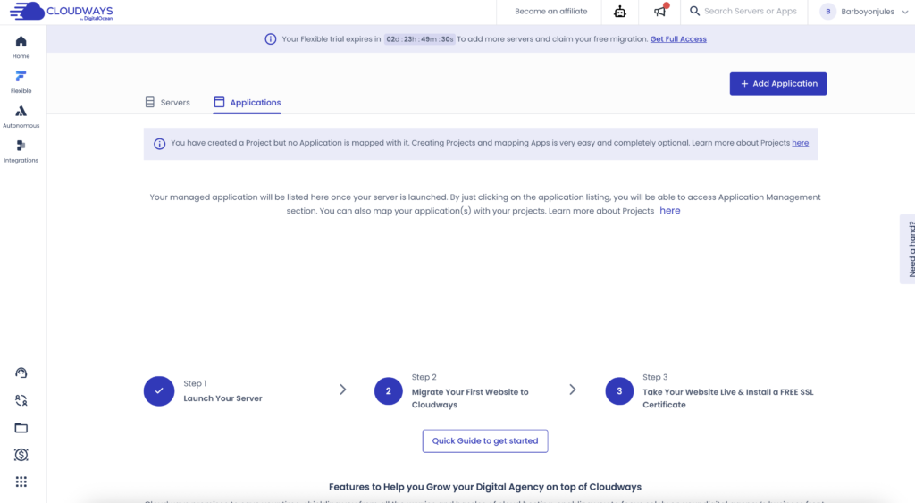
Task: Click the team members swap icon in sidebar
Action: 21,401
